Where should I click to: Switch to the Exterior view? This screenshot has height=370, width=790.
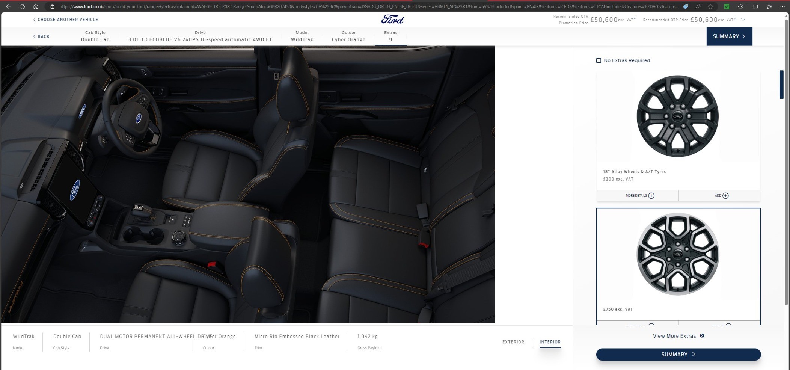(x=513, y=342)
